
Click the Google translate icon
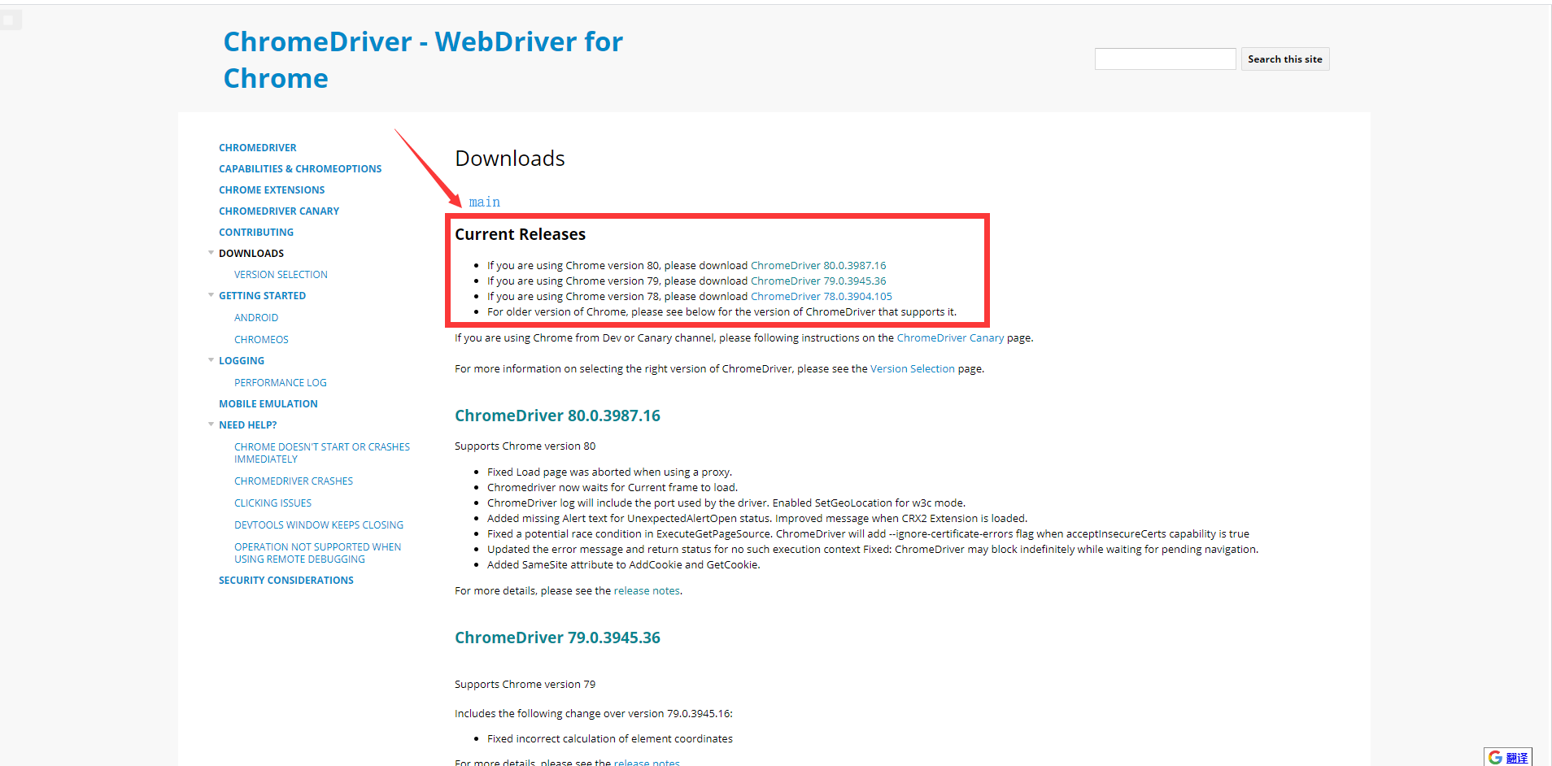1507,757
